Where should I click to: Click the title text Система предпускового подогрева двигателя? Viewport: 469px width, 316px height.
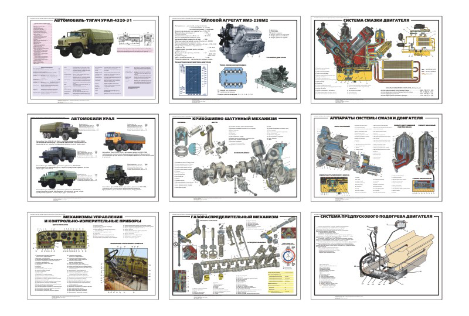pos(376,217)
